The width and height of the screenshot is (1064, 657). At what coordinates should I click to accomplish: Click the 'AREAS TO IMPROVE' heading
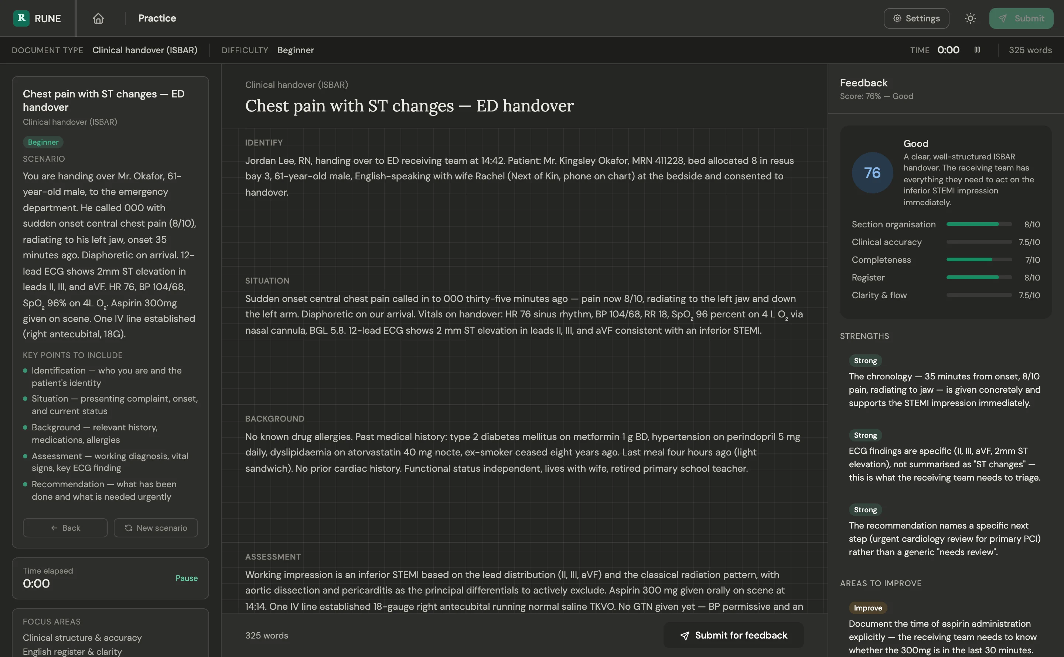[880, 583]
